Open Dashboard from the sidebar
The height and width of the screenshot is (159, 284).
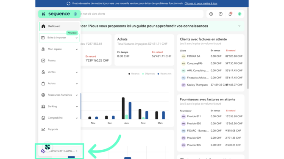coord(59,26)
